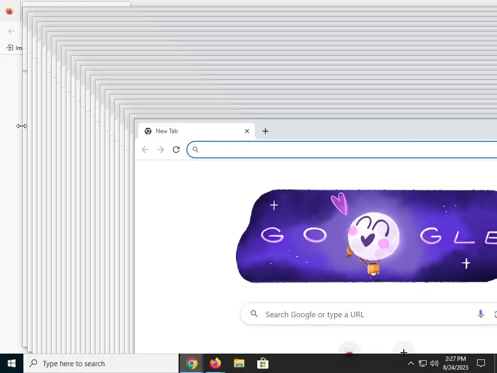
Task: Open the Windows Start menu
Action: (12, 363)
